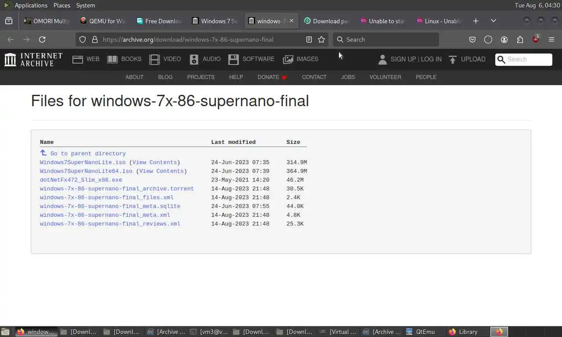The width and height of the screenshot is (562, 337).
Task: Bookmark this page with the star icon
Action: click(321, 39)
